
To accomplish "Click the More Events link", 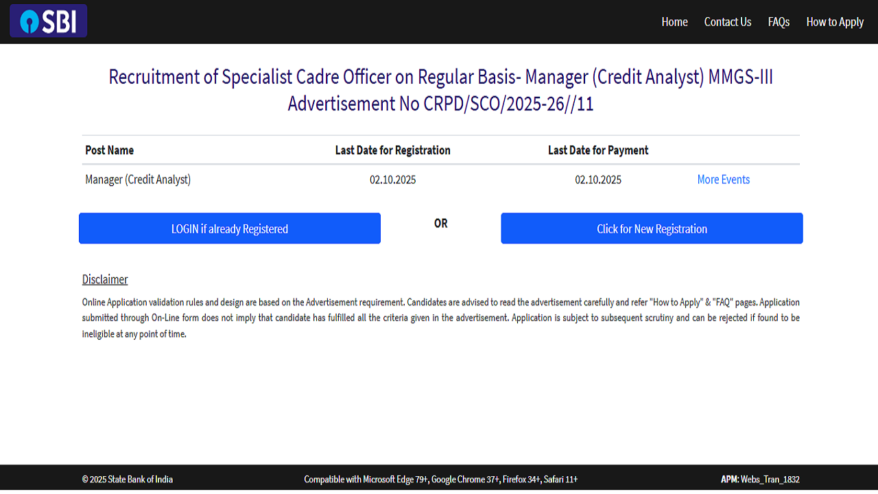I will pos(723,180).
